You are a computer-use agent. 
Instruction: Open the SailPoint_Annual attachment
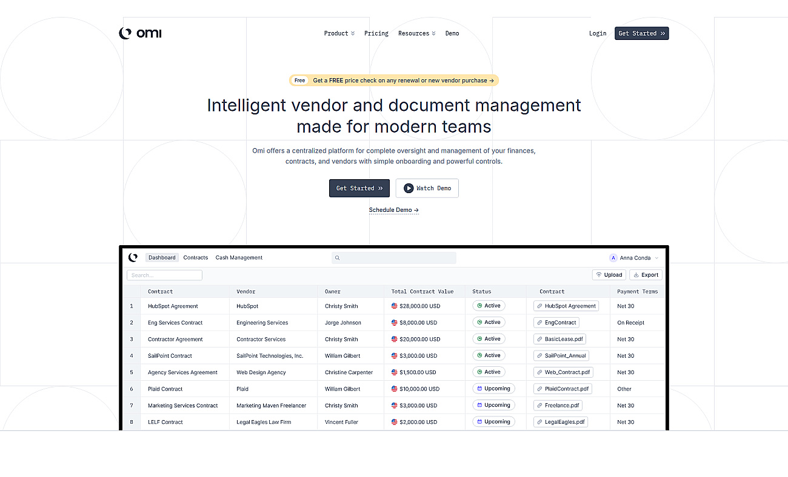coord(561,356)
